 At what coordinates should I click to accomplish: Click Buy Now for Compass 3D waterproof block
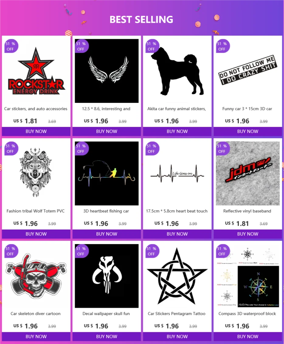(x=248, y=336)
